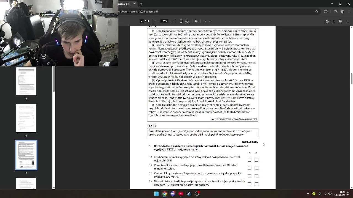Viewport: 353px width, 198px height.
Task: Open YouTube app from the taskbar
Action: tap(181, 194)
